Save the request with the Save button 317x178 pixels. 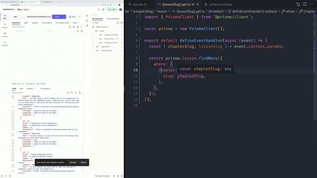tap(73, 17)
